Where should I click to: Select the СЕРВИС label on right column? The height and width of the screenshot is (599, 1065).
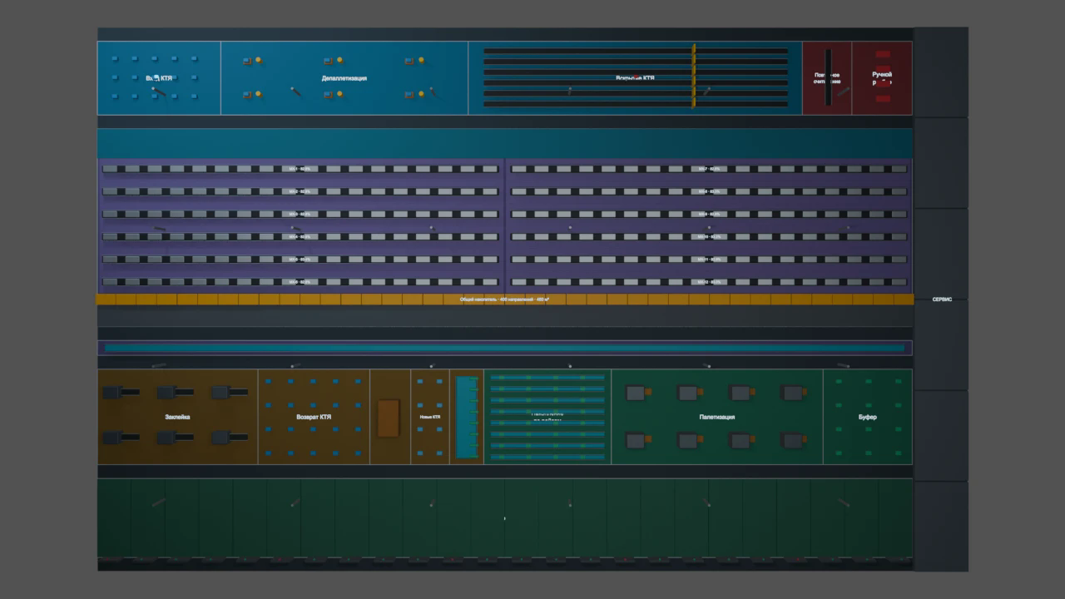(942, 299)
